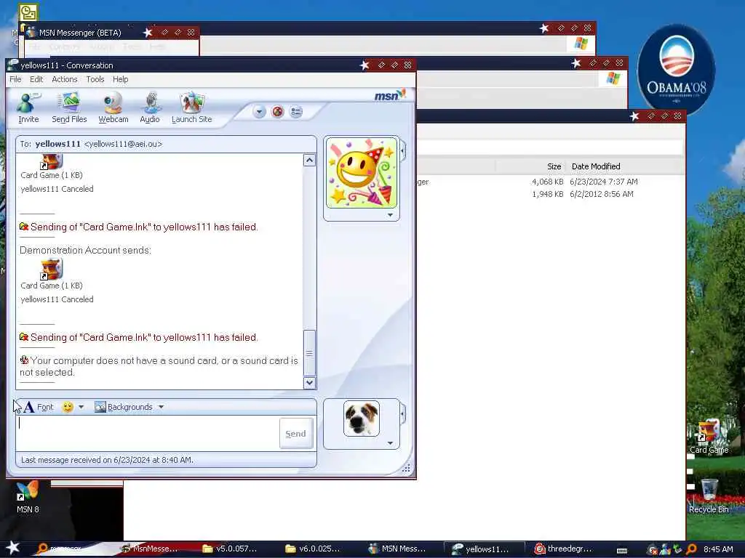Screen dimensions: 745x558
Task: Click the chat scrollbar up arrow
Action: (x=309, y=161)
